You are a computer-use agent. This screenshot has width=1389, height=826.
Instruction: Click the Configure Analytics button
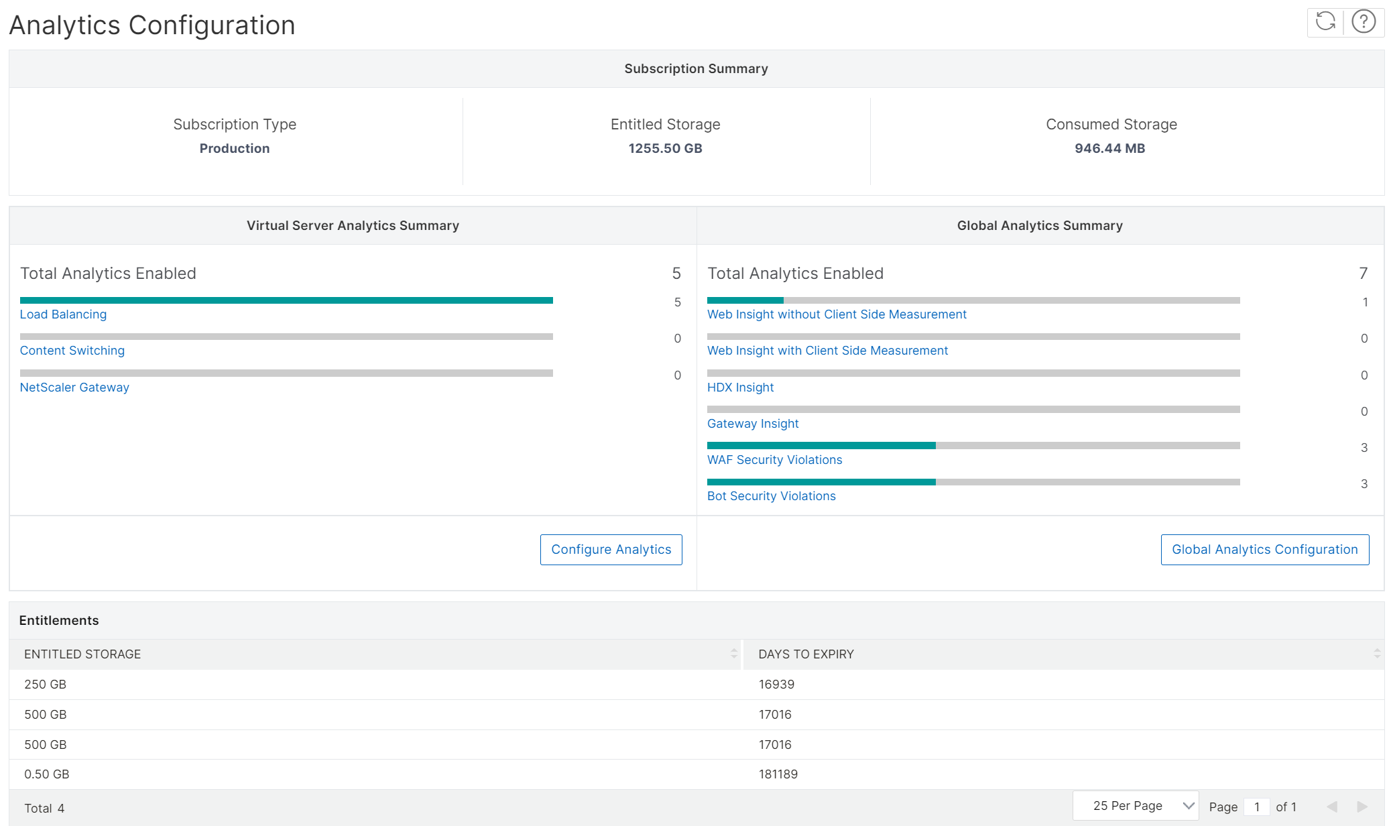[611, 550]
